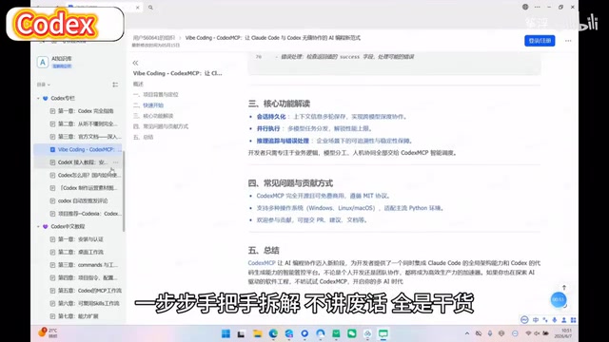This screenshot has width=609, height=342.
Task: Open the title bar ellipsis menu
Action: tap(537, 7)
